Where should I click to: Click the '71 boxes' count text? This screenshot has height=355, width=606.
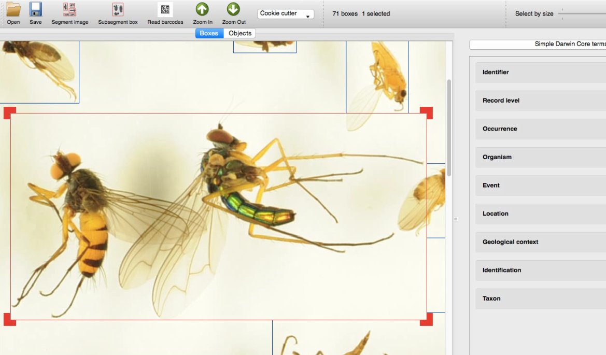coord(345,13)
